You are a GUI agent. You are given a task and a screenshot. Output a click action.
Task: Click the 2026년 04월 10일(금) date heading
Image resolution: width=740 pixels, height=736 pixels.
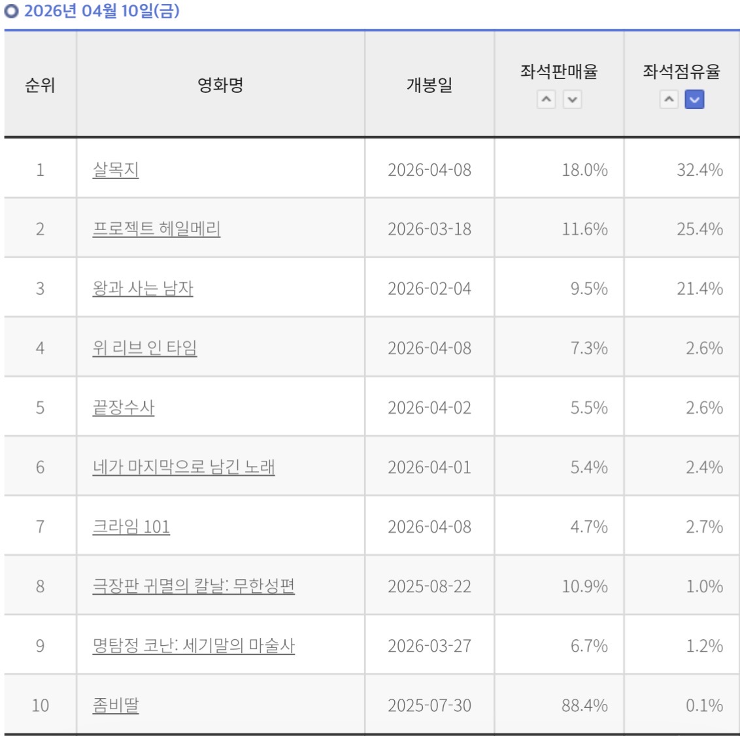(x=101, y=10)
